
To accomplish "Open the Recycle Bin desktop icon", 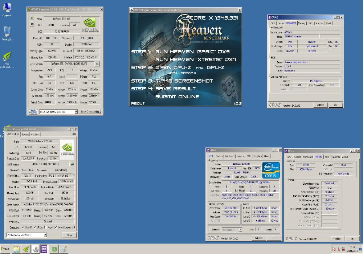I will click(7, 33).
